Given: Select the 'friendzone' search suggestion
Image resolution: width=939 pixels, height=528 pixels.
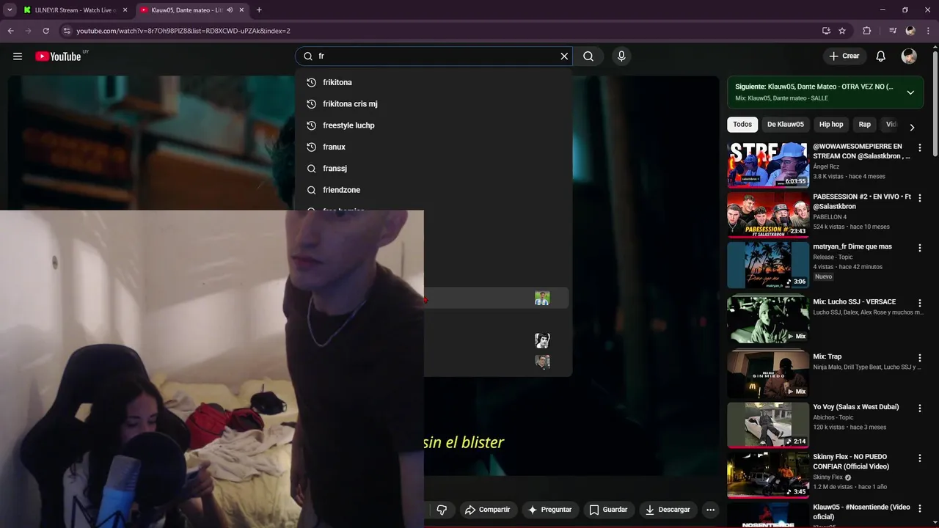Looking at the screenshot, I should 433,190.
